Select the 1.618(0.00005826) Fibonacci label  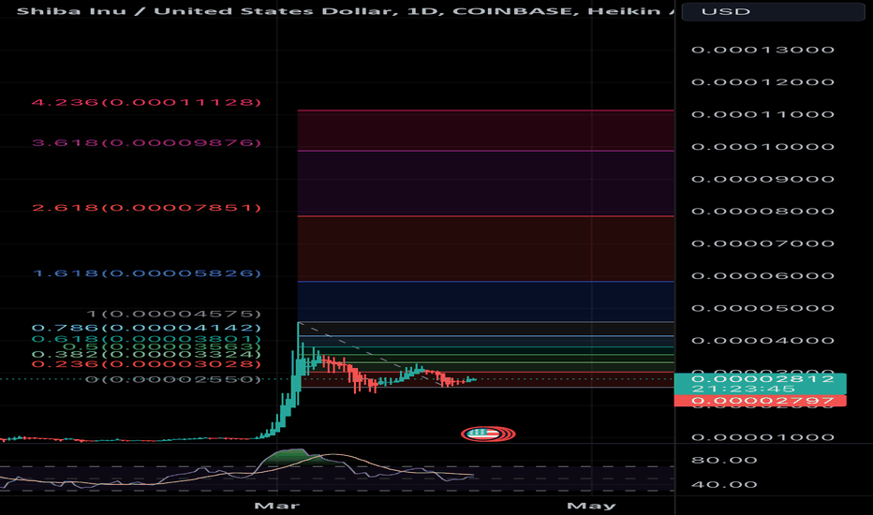point(147,273)
